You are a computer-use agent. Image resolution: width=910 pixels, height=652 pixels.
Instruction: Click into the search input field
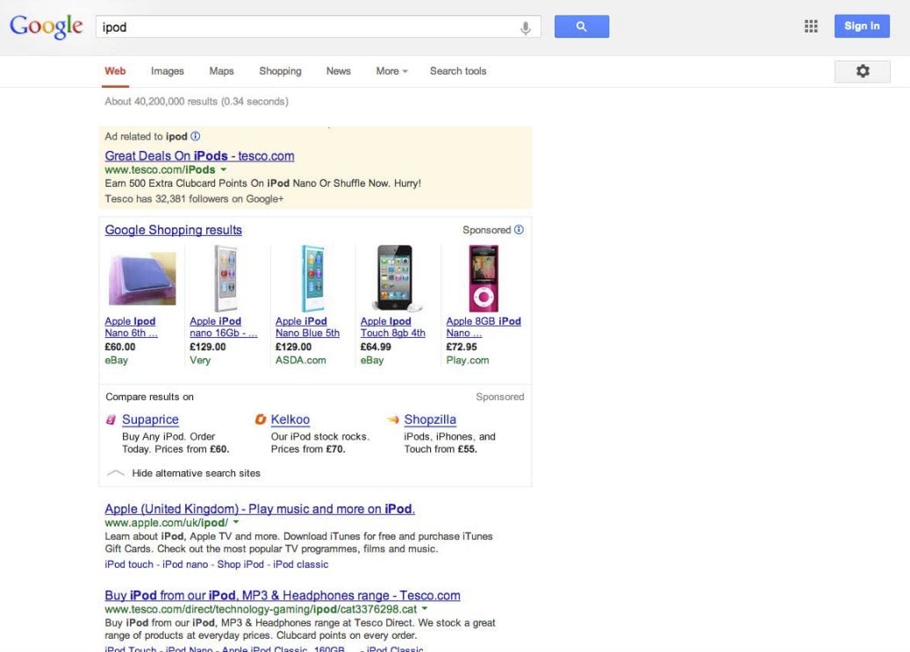click(x=307, y=27)
